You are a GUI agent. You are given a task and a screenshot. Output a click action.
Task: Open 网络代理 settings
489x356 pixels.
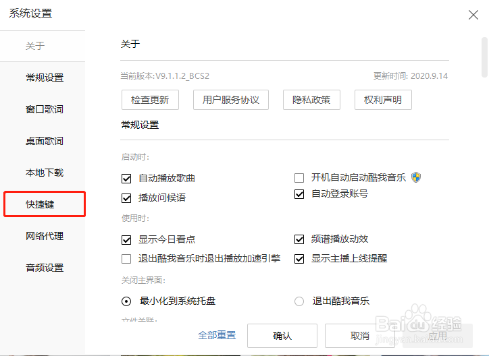tap(45, 236)
